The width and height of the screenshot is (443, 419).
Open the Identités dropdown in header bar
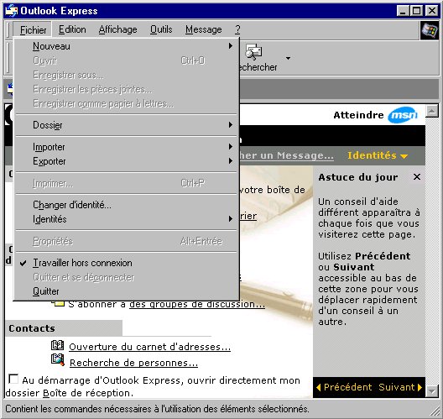(378, 155)
